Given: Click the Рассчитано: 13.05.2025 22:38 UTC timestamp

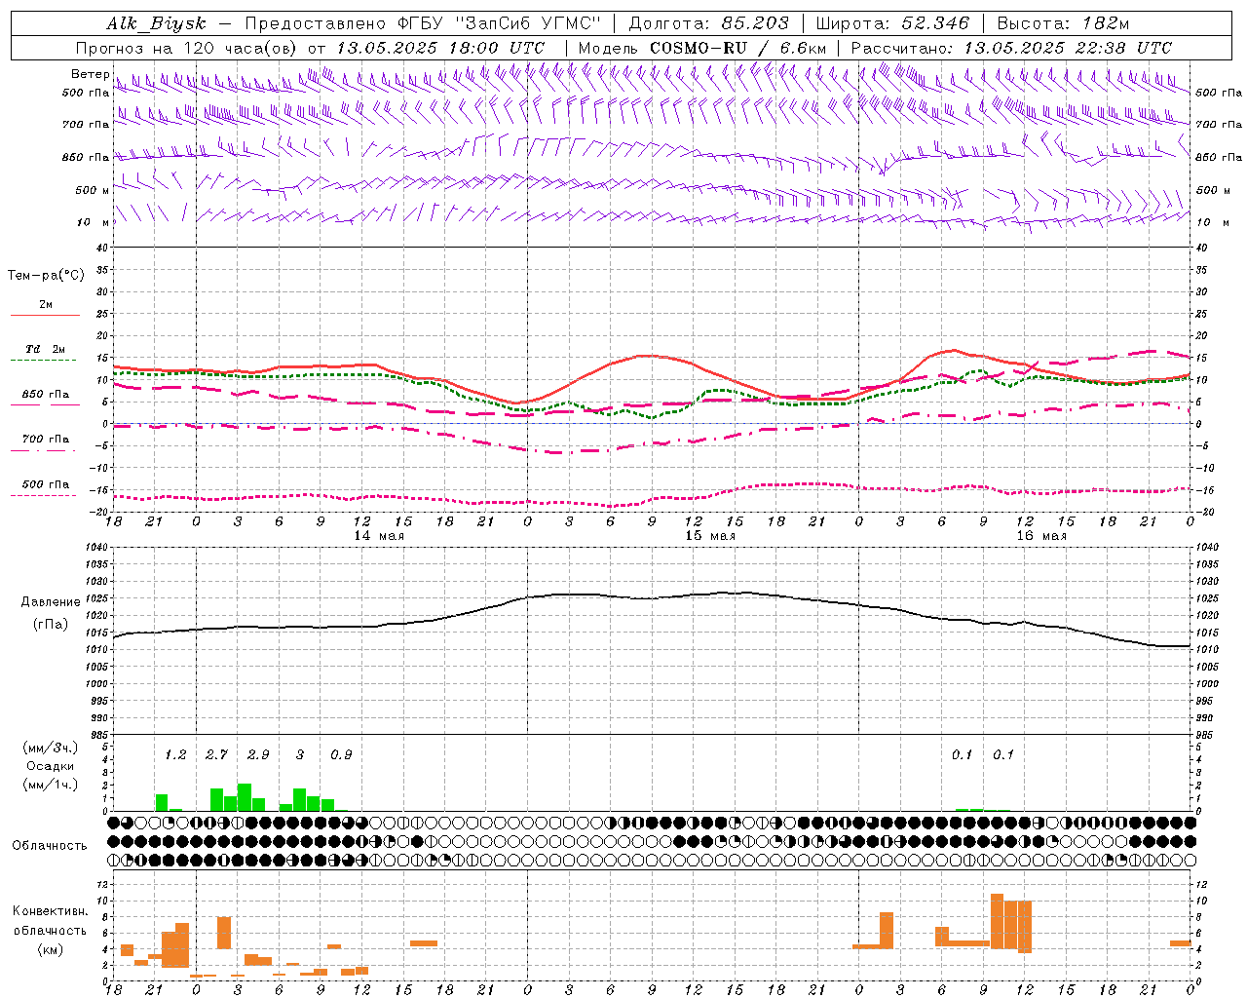Looking at the screenshot, I should tap(1011, 48).
